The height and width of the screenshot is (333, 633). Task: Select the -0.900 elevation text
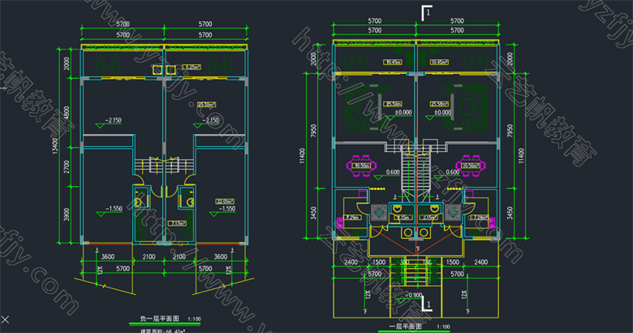click(413, 295)
